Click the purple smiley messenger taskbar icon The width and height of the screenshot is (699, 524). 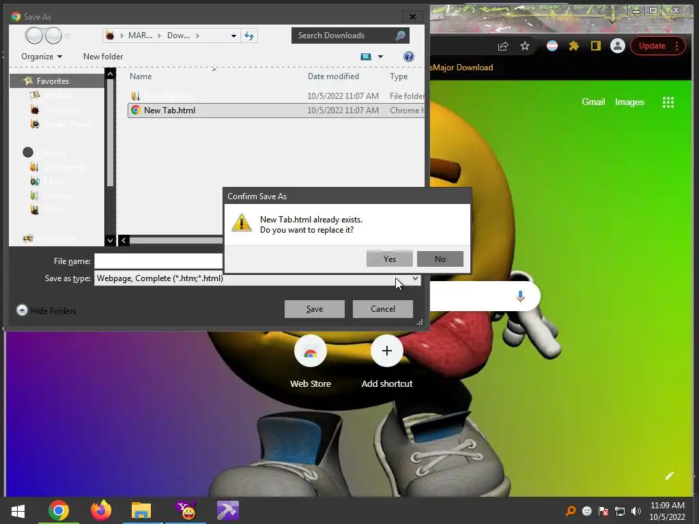(186, 510)
